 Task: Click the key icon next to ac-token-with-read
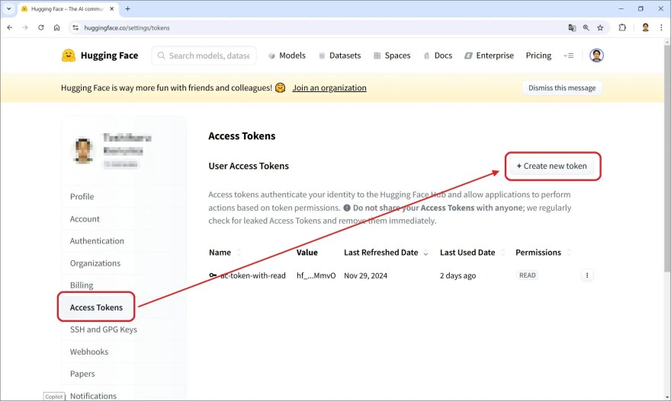[213, 275]
